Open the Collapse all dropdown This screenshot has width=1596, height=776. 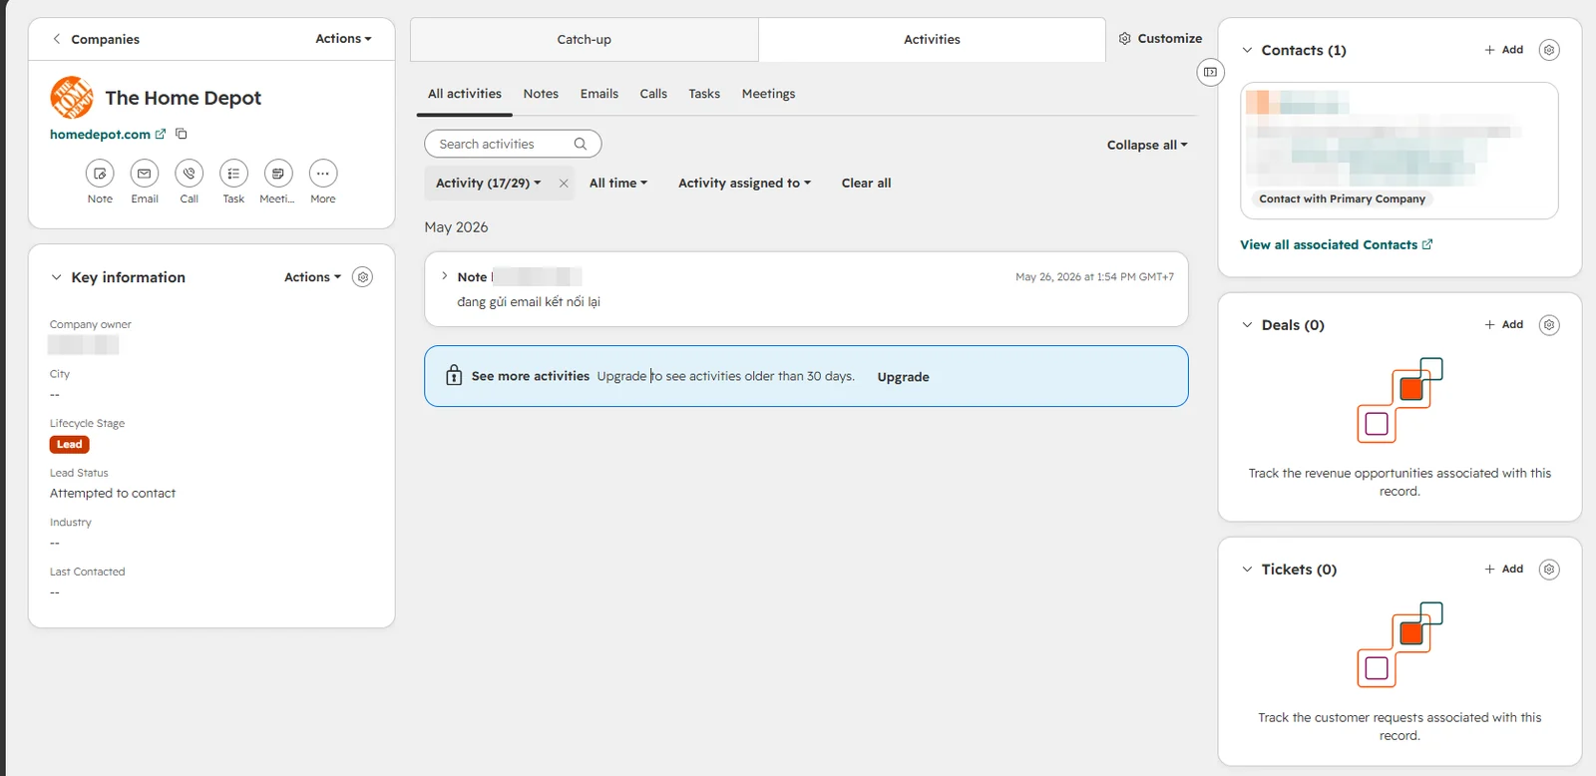point(1147,145)
